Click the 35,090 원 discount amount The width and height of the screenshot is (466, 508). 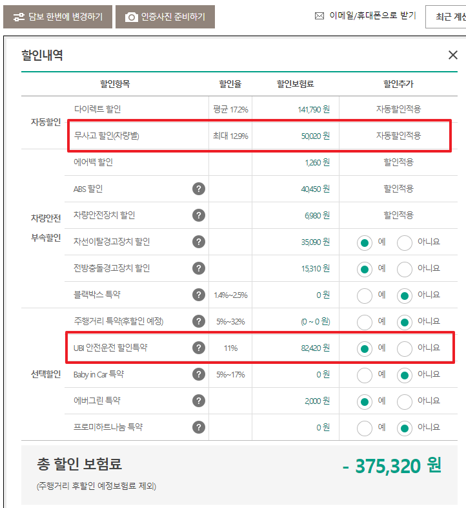point(315,242)
